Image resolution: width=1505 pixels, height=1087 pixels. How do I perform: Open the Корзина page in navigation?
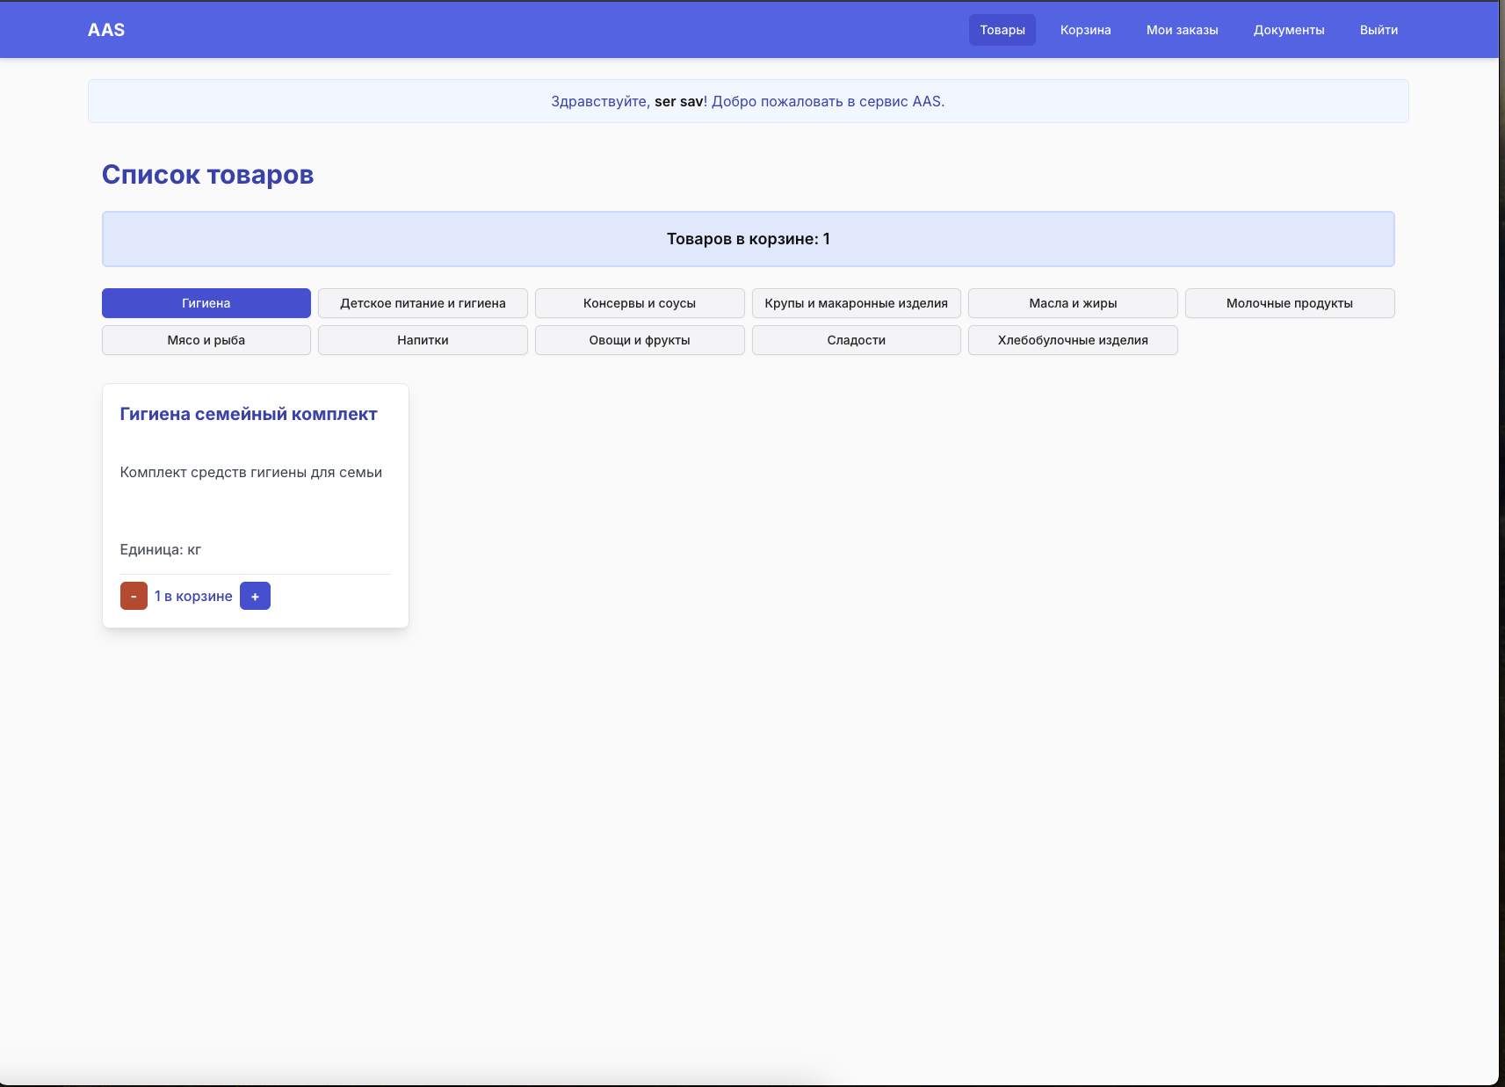(1085, 30)
